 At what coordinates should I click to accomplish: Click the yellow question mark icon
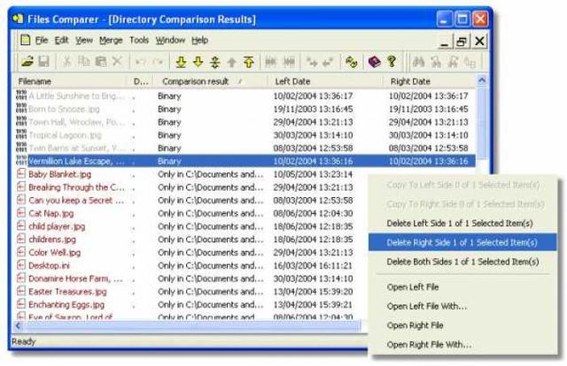(x=392, y=62)
